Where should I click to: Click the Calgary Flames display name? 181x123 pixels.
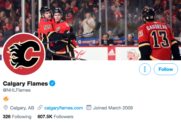pyautogui.click(x=25, y=84)
